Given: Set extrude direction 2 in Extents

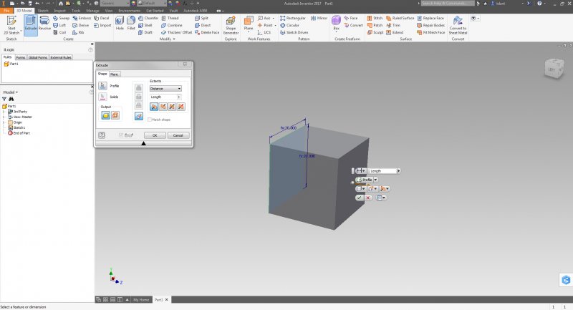Looking at the screenshot, I should point(163,107).
